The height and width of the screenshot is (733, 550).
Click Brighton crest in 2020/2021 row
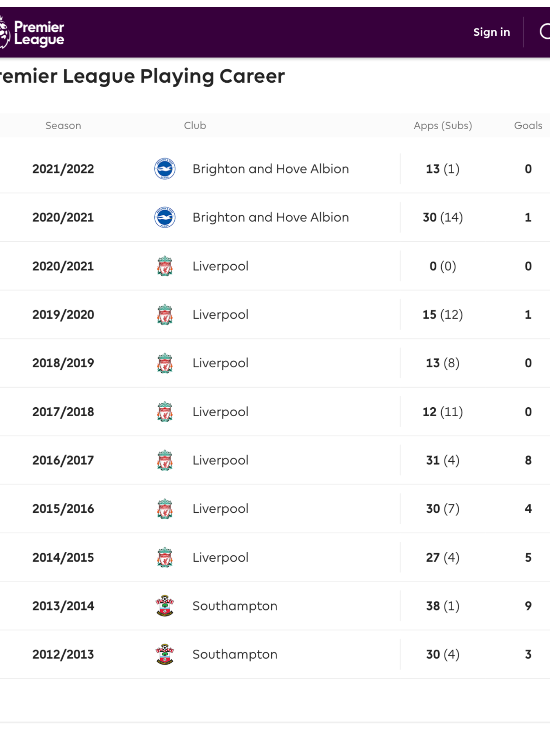coord(165,217)
